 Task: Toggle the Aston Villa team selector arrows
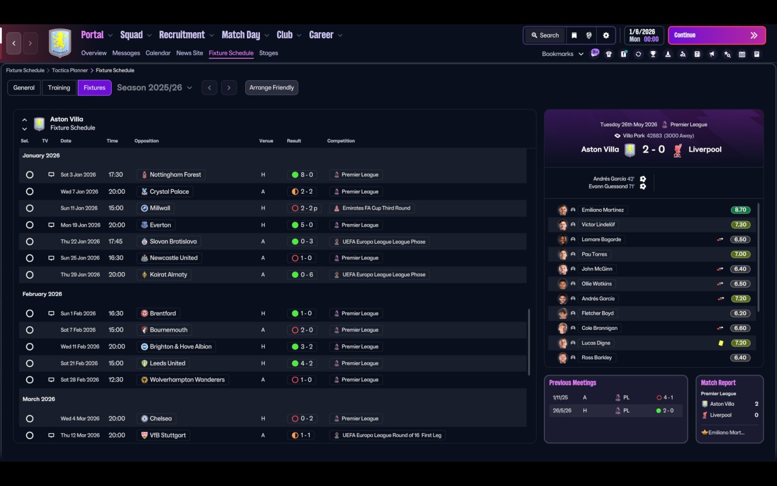click(24, 124)
